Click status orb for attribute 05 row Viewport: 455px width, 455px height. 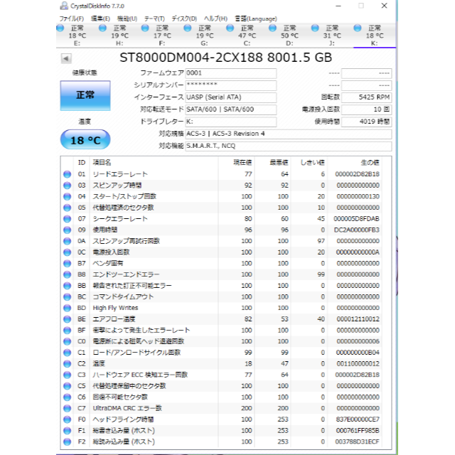click(67, 208)
